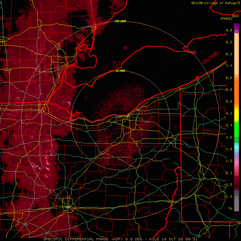
Task: Click the [PHAS] units label
Action: pyautogui.click(x=226, y=19)
